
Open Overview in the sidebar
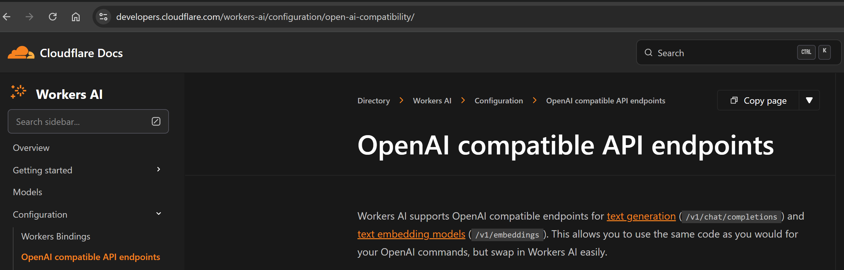tap(31, 148)
